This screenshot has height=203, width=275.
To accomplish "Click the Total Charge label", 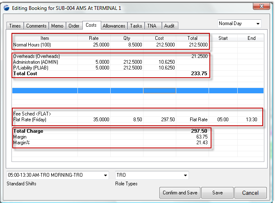I will click(x=28, y=131).
